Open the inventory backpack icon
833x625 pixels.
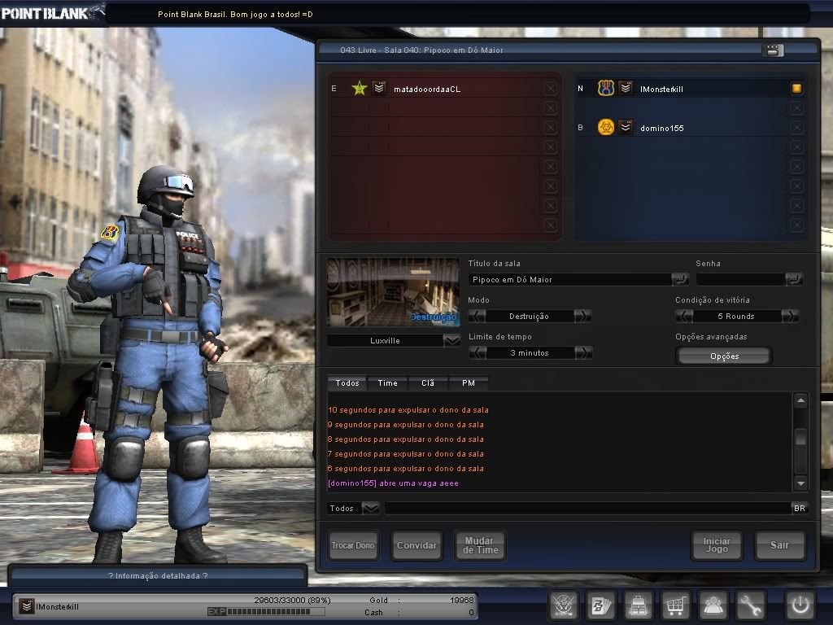[x=638, y=605]
